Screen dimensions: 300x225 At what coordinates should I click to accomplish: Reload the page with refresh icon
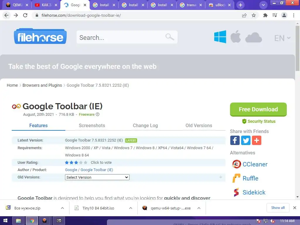click(x=25, y=15)
